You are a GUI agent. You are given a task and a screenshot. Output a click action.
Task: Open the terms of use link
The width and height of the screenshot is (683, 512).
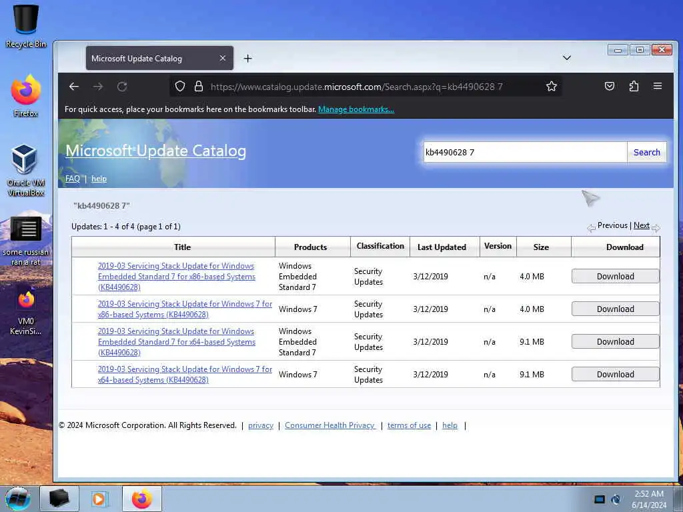(x=409, y=425)
